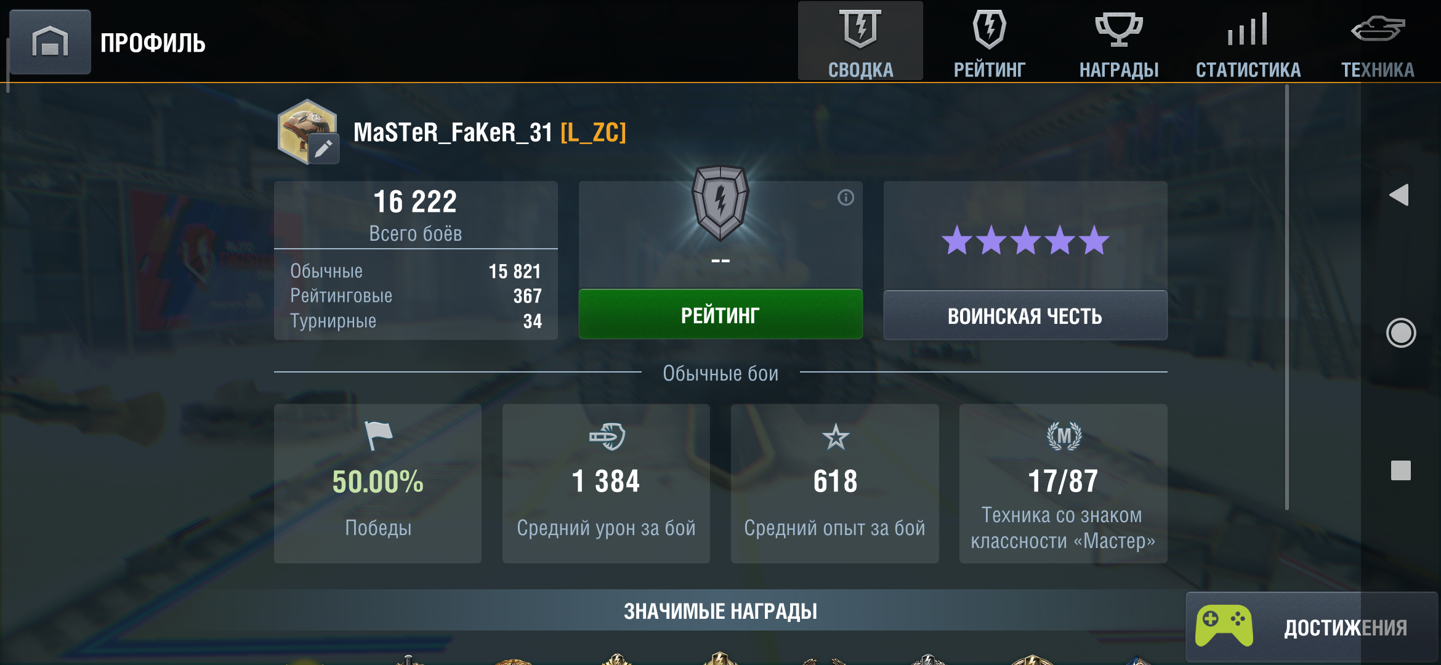The image size is (1441, 665).
Task: Tap the average experience star icon
Action: coord(835,437)
